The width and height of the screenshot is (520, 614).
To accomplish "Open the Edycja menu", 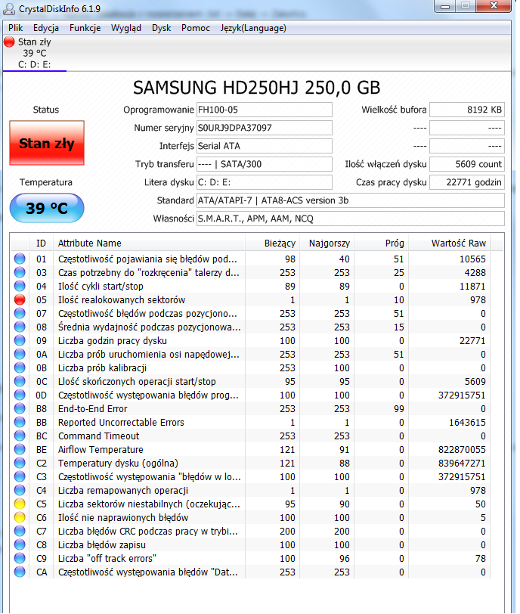I will tap(46, 28).
